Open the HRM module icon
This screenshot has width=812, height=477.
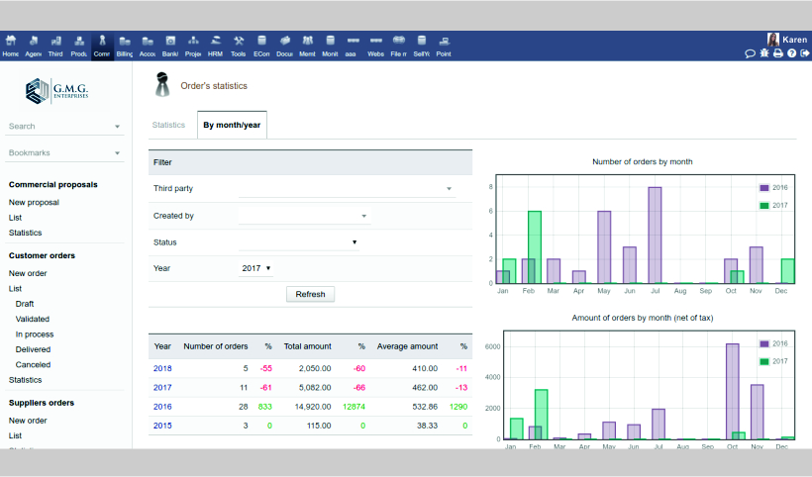[x=215, y=46]
